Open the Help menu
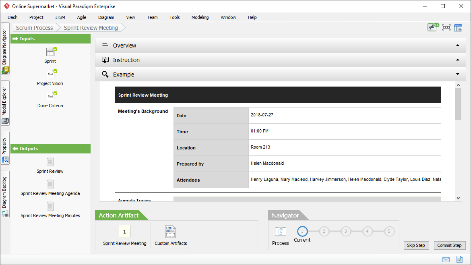Screen dimensions: 471x265 tap(252, 17)
